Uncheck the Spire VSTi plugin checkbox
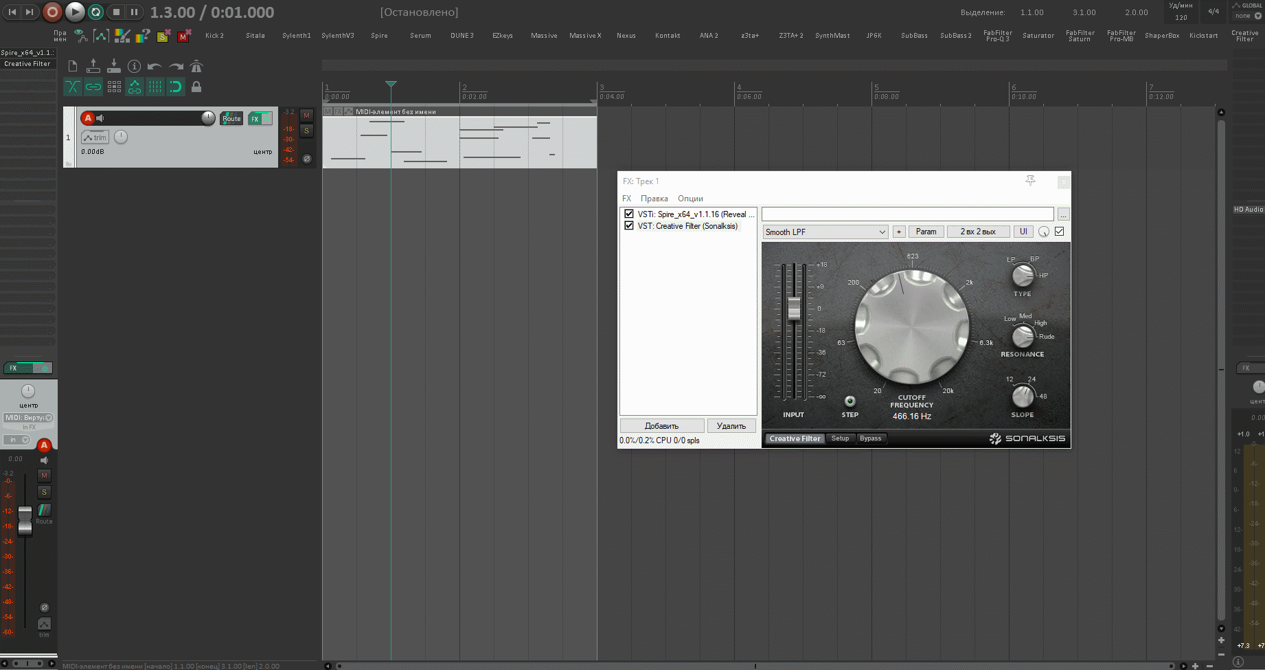The width and height of the screenshot is (1265, 670). 629,214
